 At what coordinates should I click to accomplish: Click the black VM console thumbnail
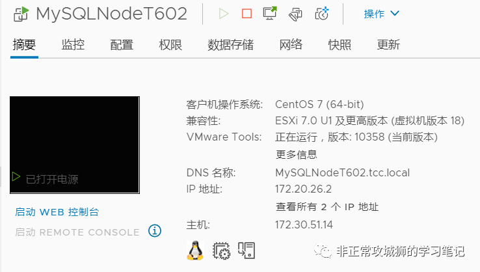pyautogui.click(x=75, y=145)
